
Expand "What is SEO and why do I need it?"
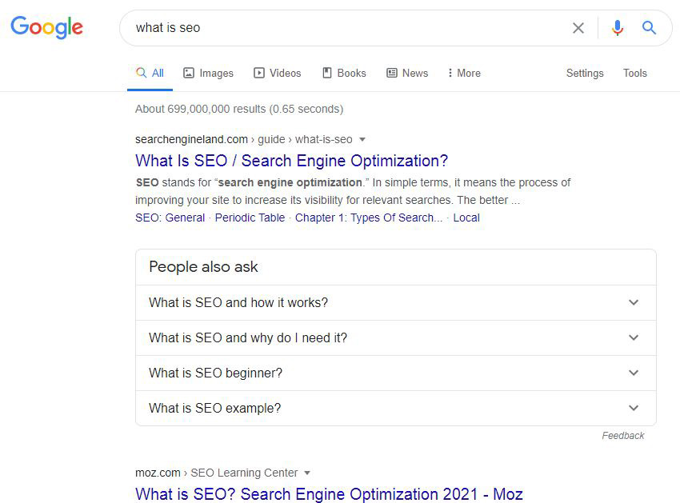coord(395,338)
